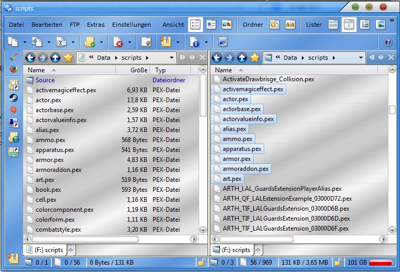The height and width of the screenshot is (272, 400).
Task: Select book.pex in the left file list
Action: 48,190
